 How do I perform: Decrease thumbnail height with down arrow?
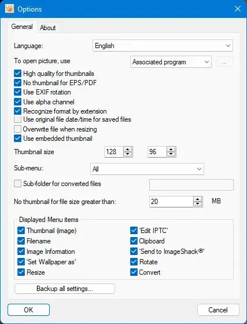(171, 154)
